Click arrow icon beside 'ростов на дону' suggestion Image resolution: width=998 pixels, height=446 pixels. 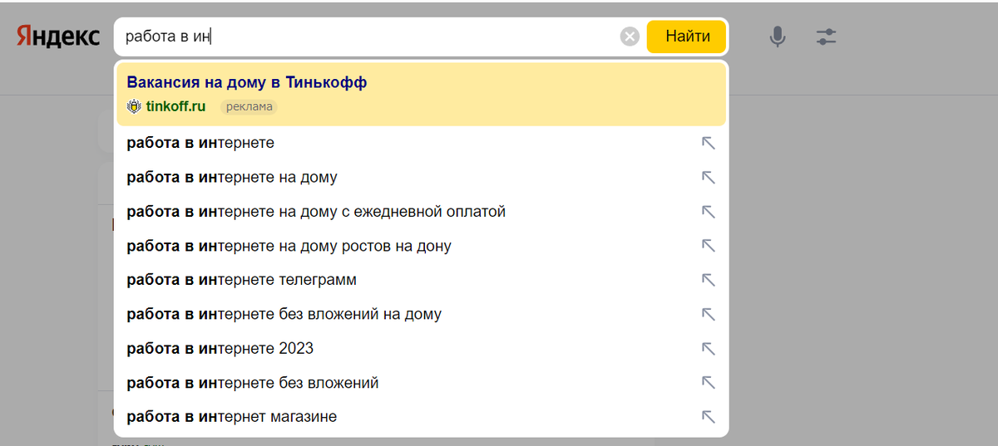click(x=709, y=246)
